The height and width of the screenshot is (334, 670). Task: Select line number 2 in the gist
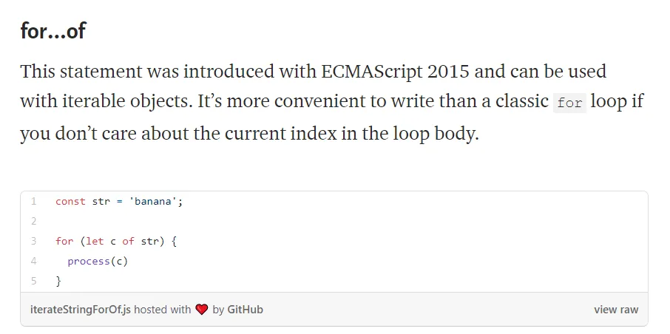pyautogui.click(x=34, y=221)
